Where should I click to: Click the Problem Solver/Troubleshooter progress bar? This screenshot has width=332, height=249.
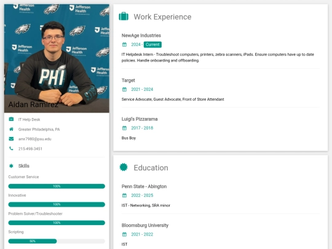[x=57, y=223]
